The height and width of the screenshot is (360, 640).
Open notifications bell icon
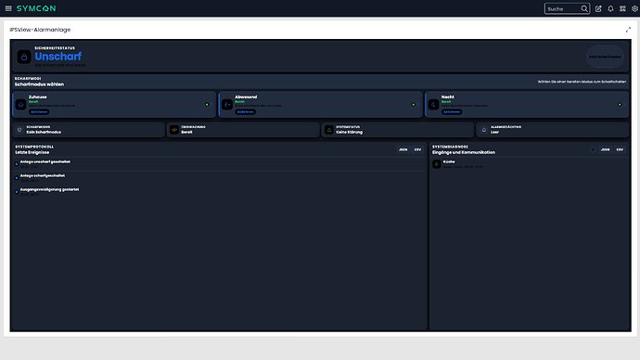[610, 8]
